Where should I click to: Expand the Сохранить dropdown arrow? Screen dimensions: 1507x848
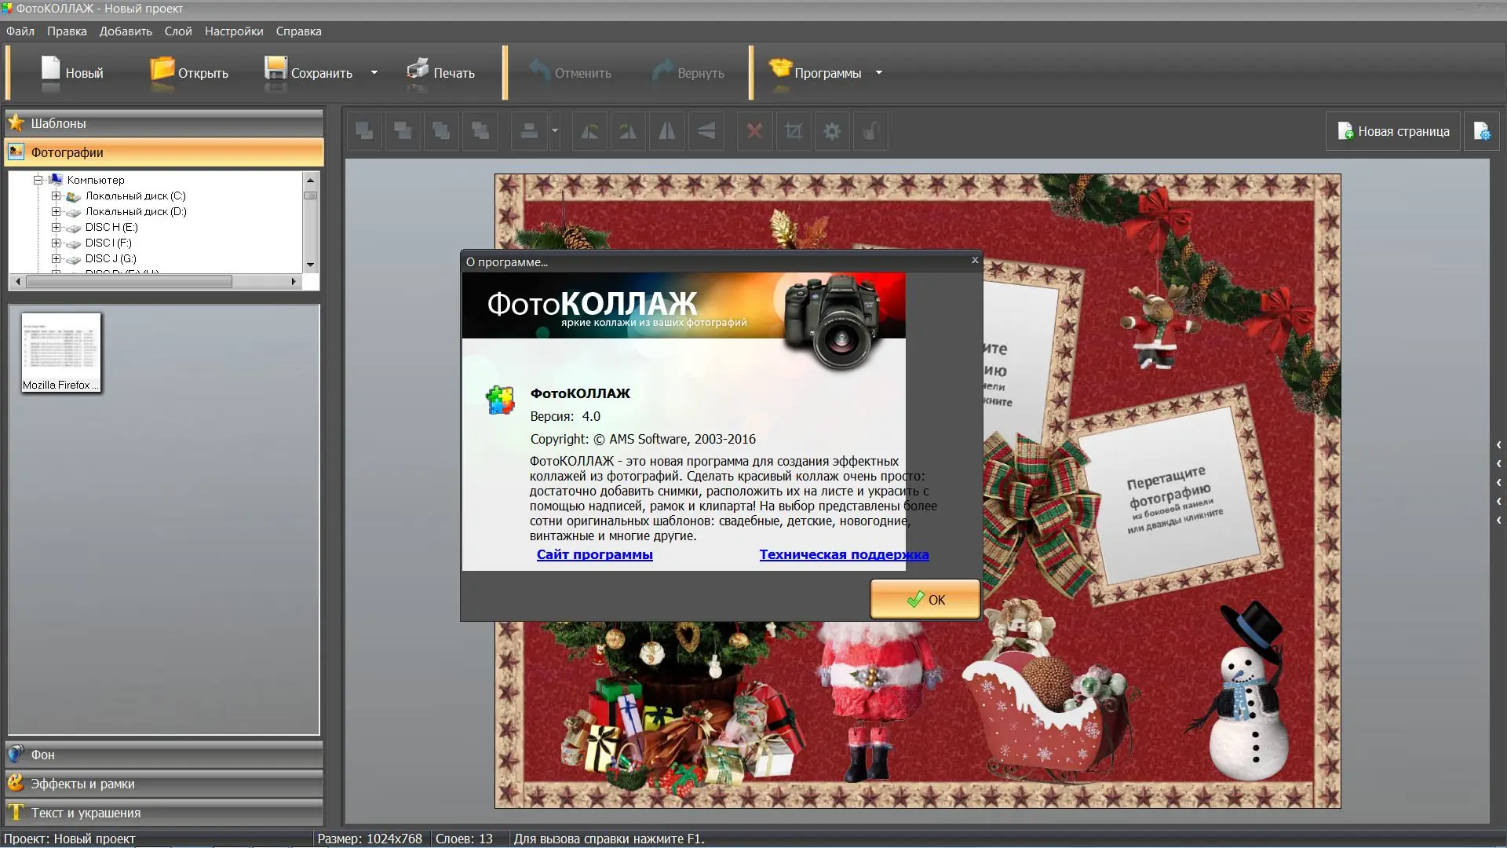374,72
